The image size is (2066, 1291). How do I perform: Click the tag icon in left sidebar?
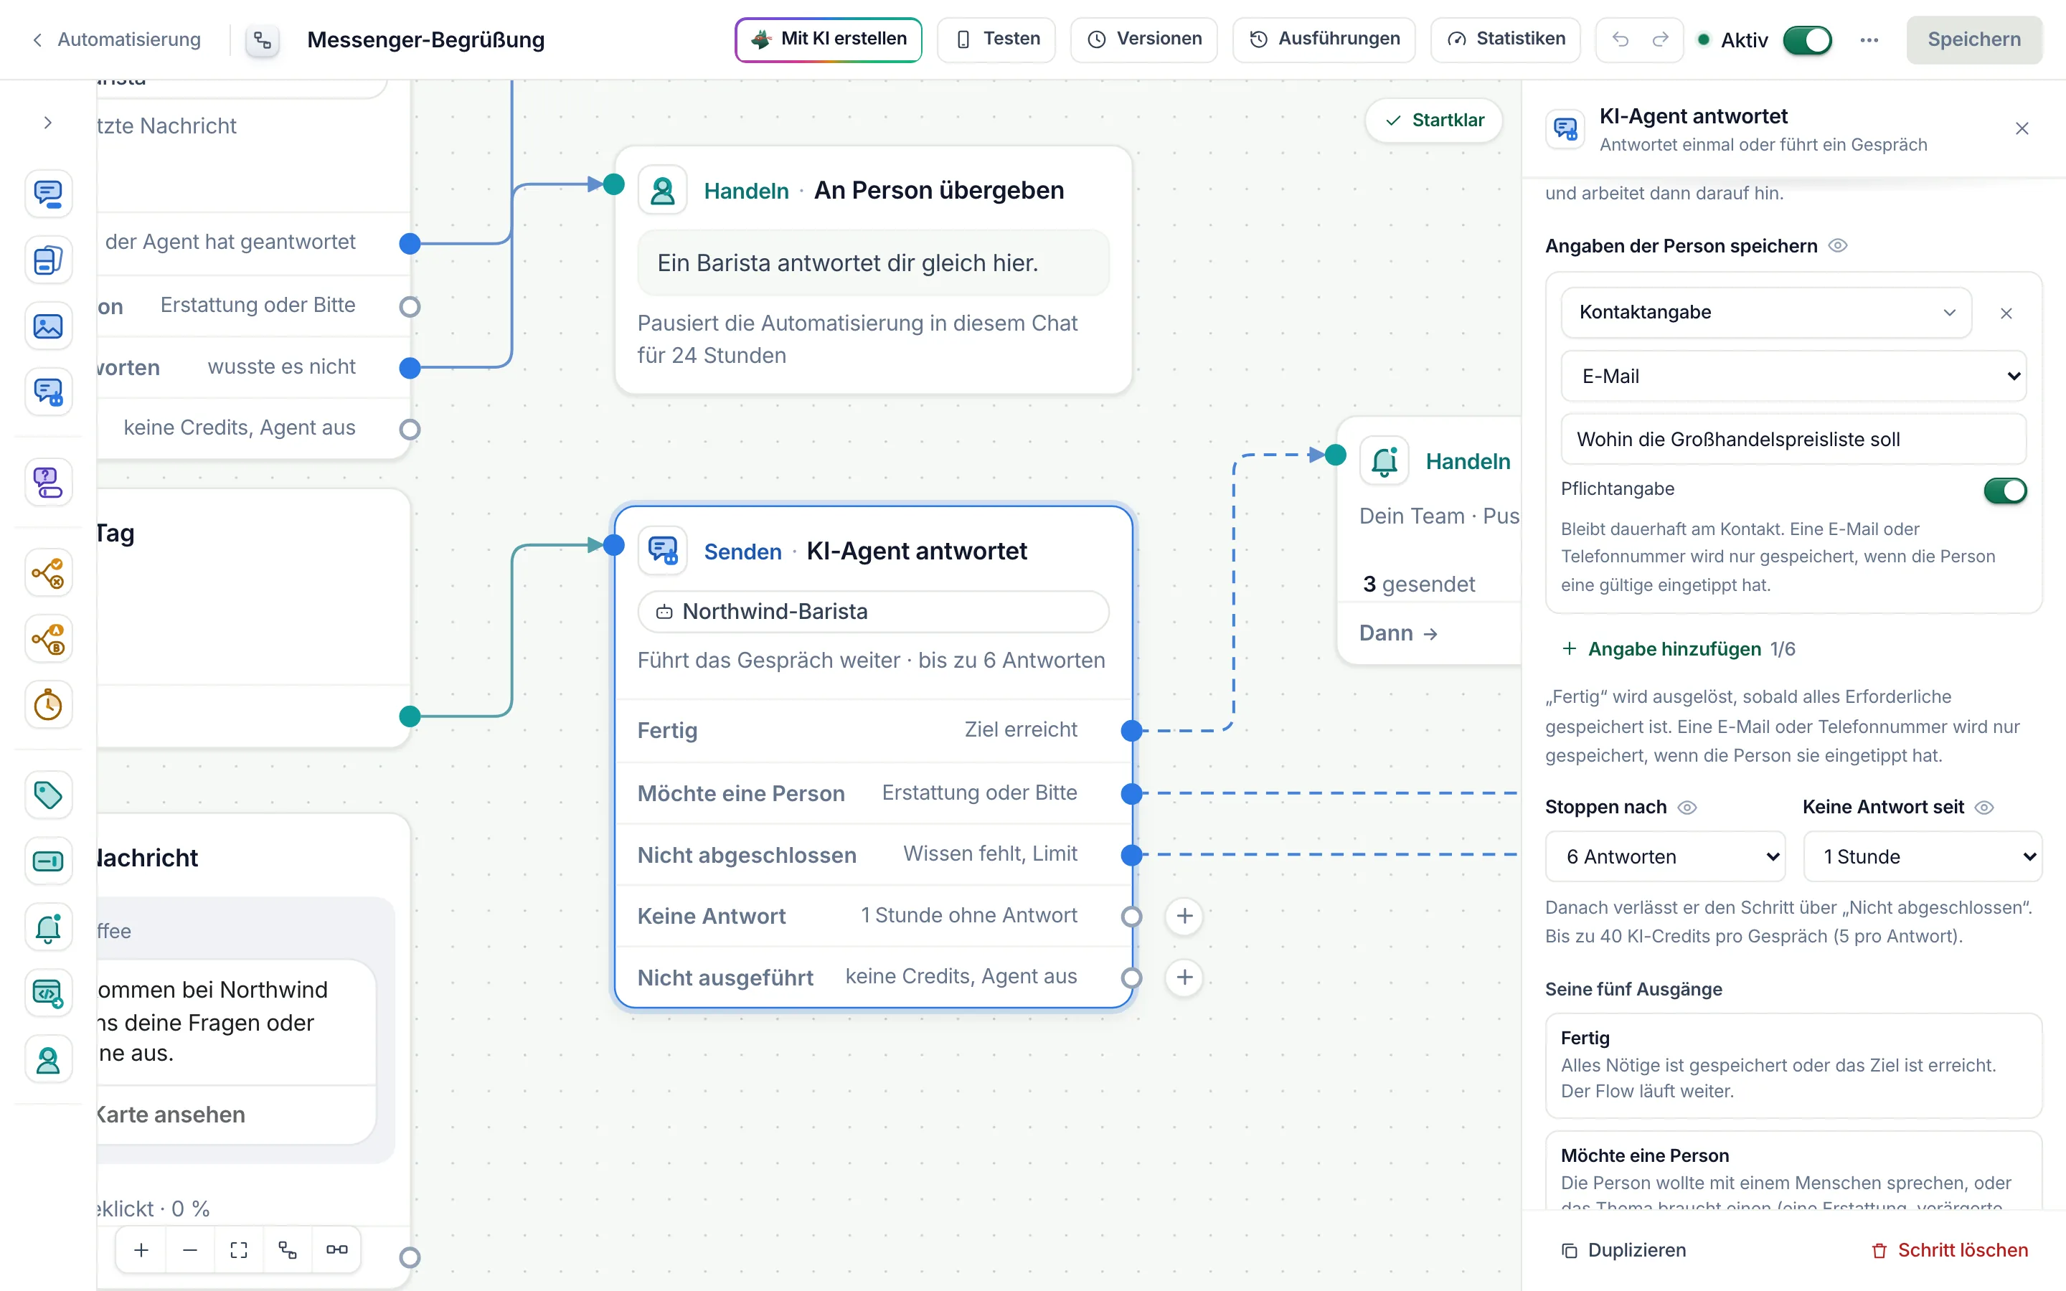[x=48, y=795]
